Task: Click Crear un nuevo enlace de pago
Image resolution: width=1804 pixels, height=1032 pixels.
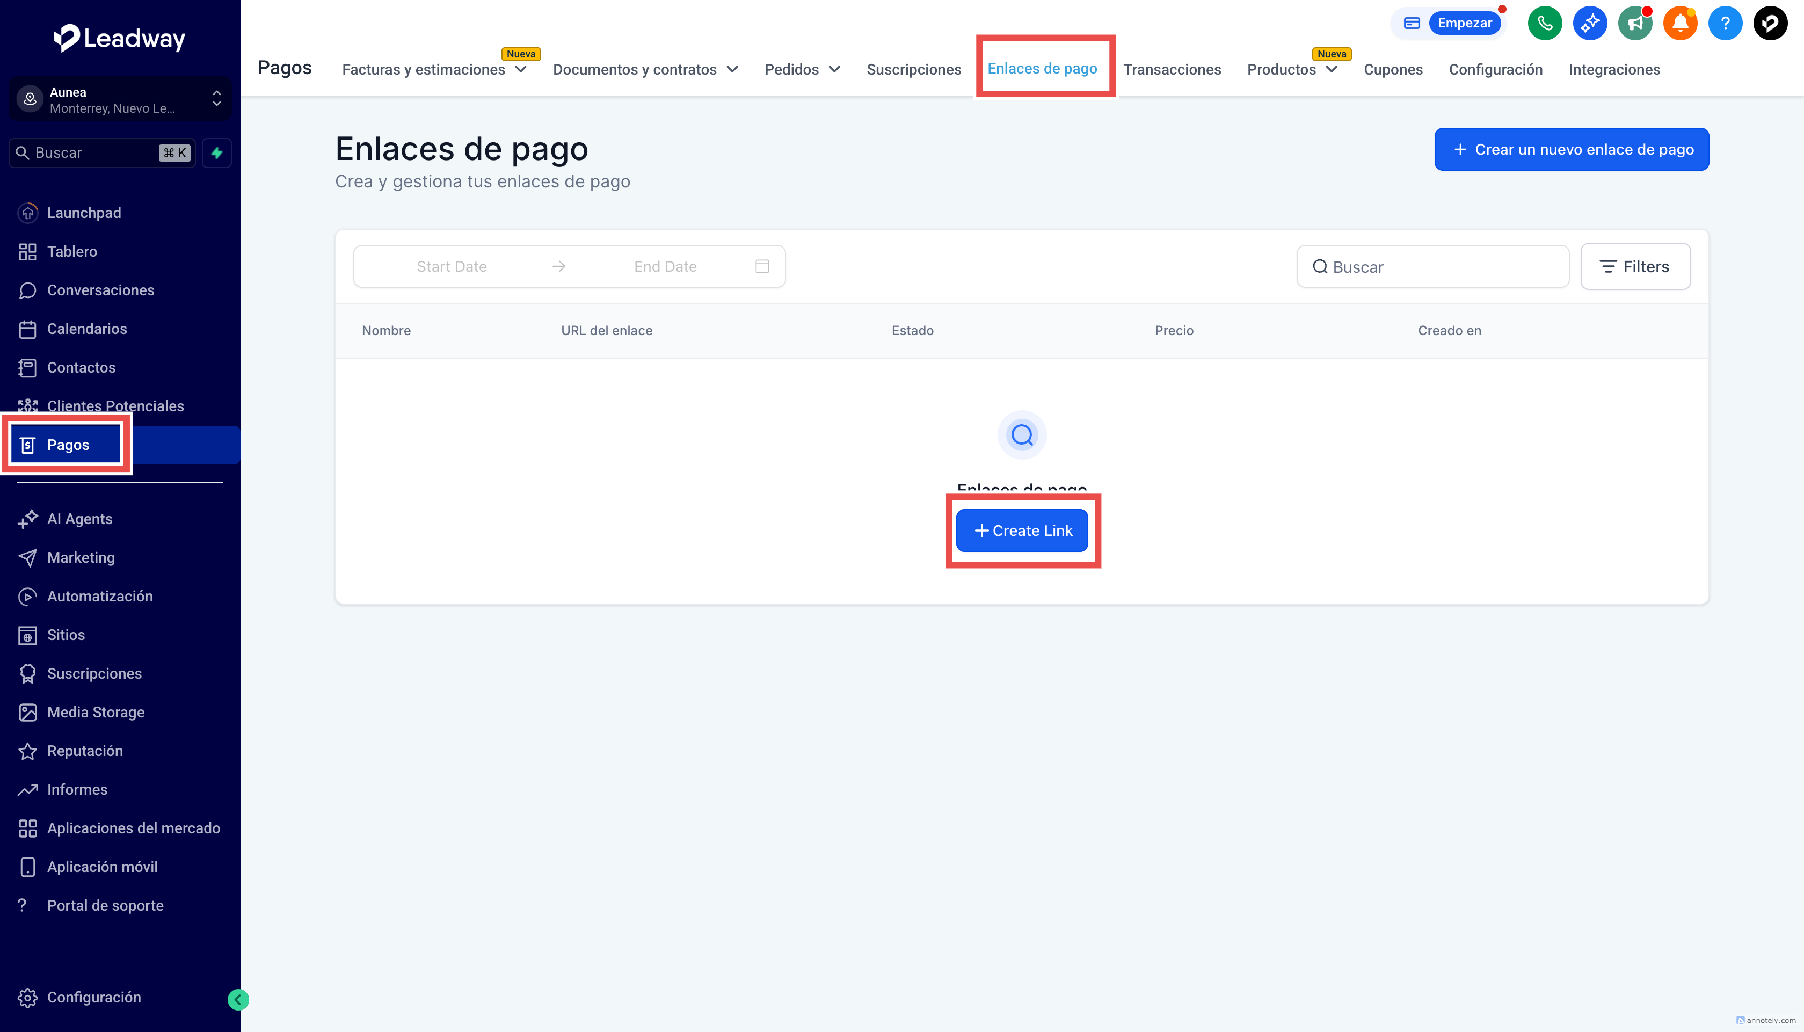Action: coord(1571,150)
